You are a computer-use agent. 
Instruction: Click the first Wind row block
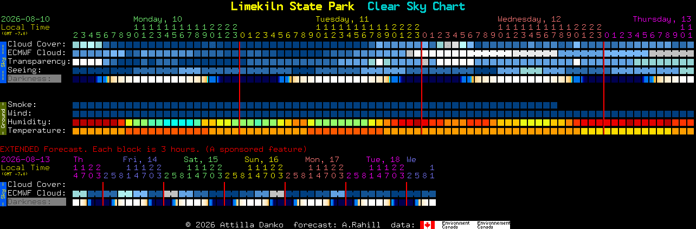pos(76,114)
